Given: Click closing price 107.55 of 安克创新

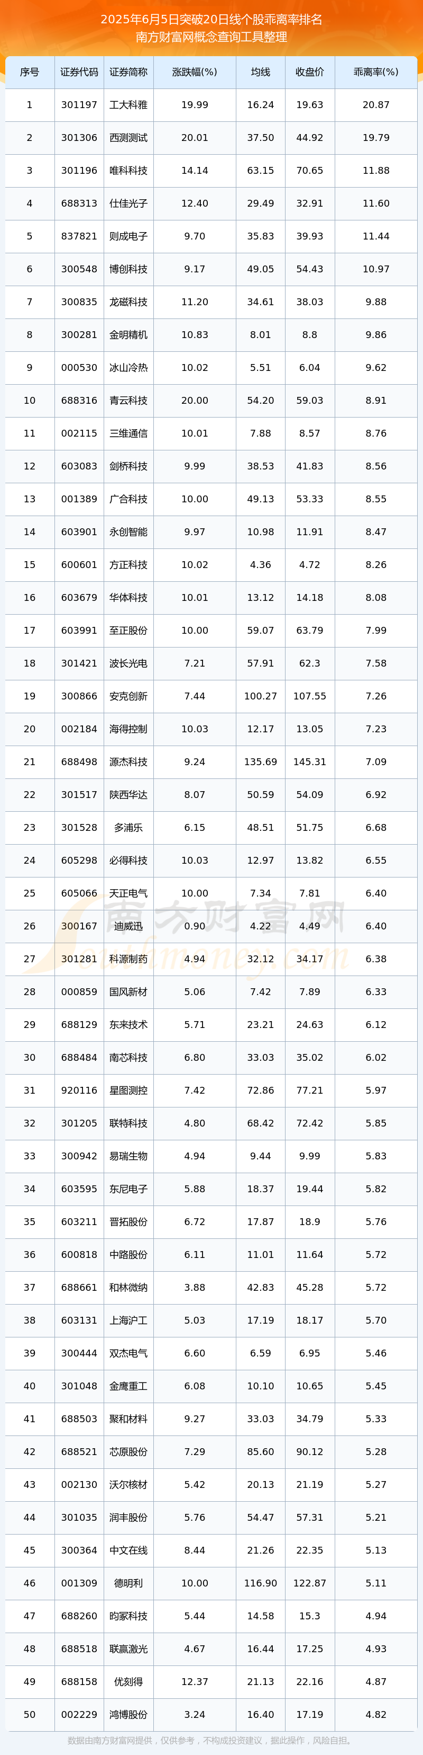Looking at the screenshot, I should click(309, 696).
